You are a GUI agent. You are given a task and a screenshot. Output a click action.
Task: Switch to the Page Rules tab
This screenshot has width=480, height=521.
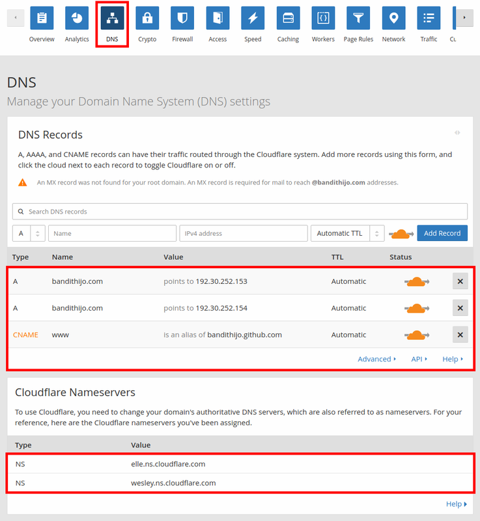pos(358,25)
